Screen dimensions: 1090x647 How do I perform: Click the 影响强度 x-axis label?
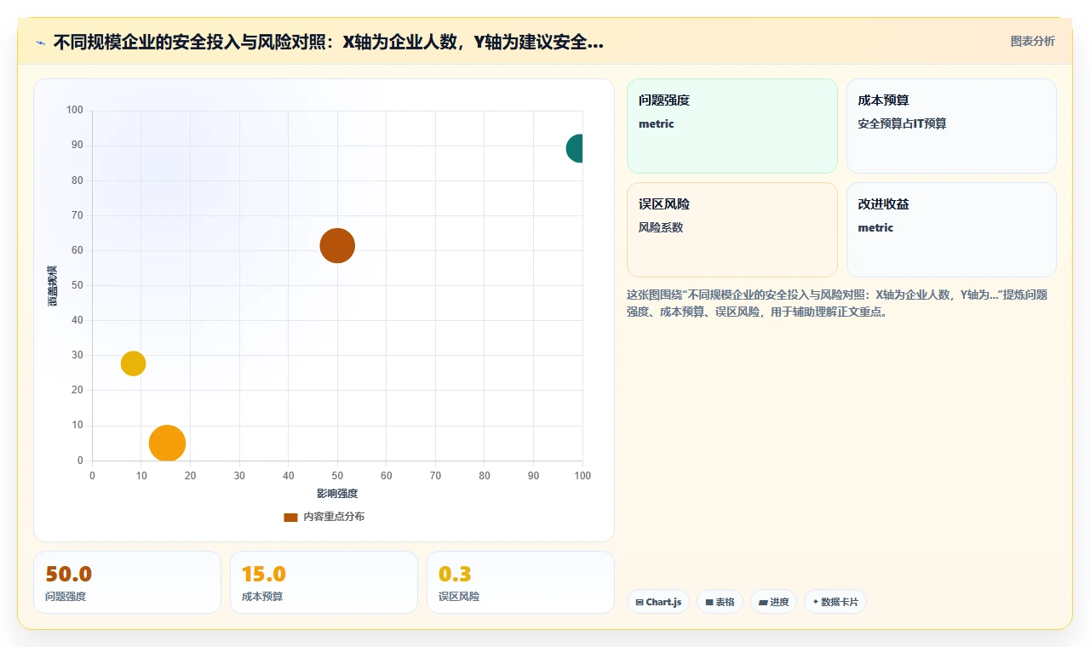pyautogui.click(x=337, y=494)
